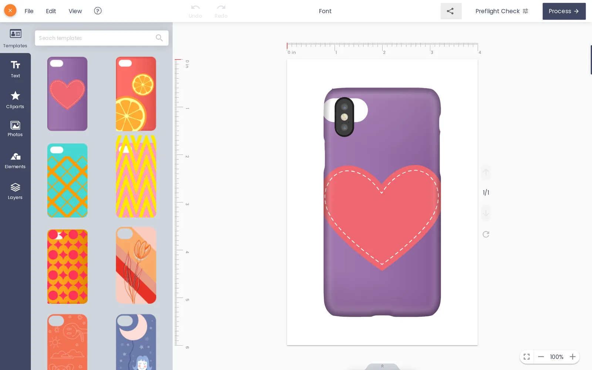592x370 pixels.
Task: Click the help question mark icon
Action: pyautogui.click(x=98, y=11)
